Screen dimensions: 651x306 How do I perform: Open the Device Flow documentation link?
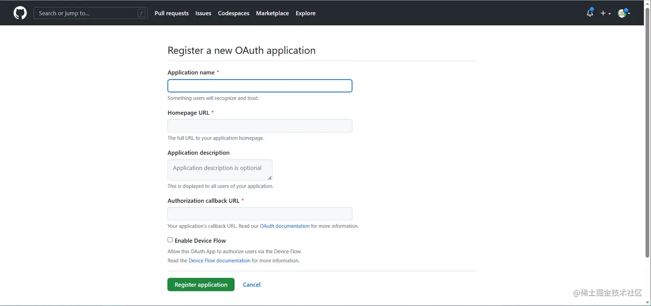coord(219,260)
